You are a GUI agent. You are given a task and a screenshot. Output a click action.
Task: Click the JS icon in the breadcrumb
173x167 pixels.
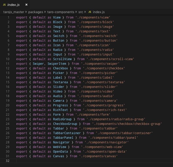[x=90, y=12]
